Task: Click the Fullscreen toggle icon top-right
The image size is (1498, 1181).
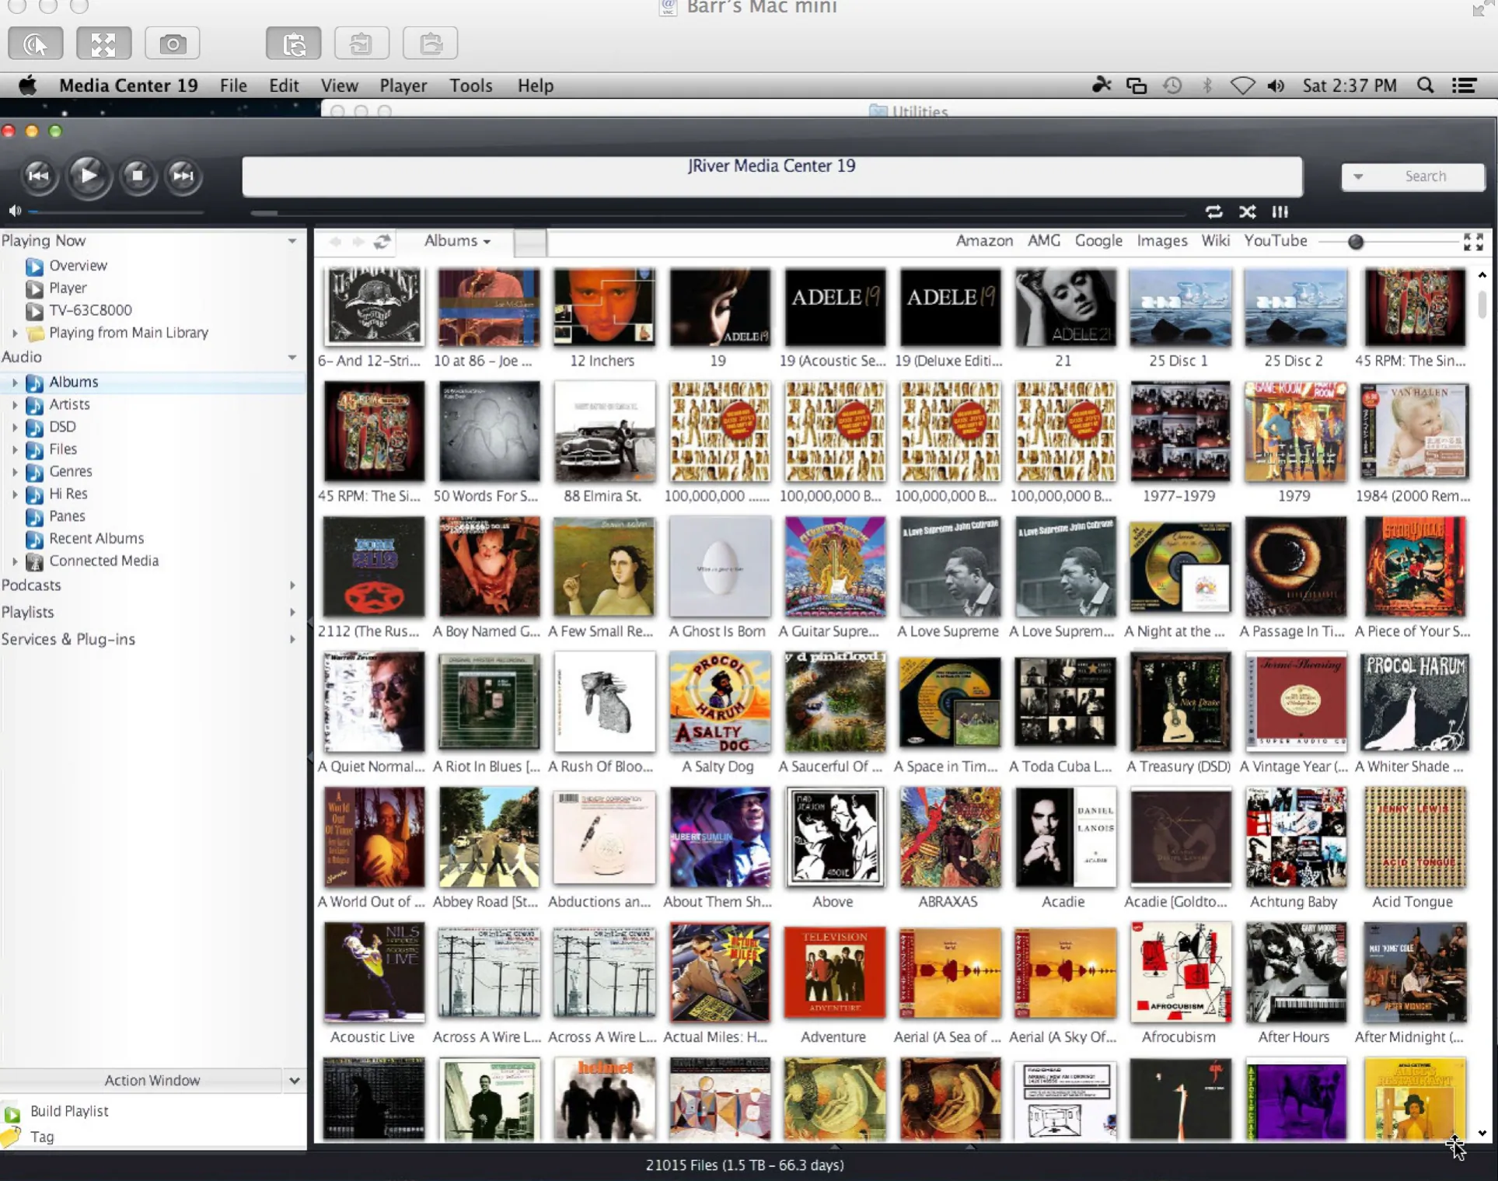Action: pyautogui.click(x=1474, y=241)
